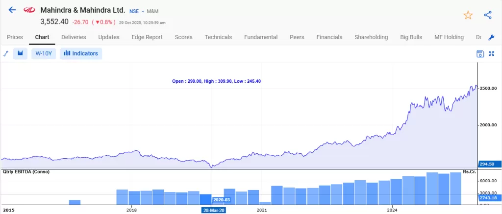Open the Indicators menu
502x214 pixels.
[81, 53]
